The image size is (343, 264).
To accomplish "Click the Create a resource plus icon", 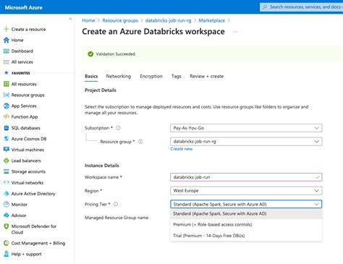I will [7, 29].
